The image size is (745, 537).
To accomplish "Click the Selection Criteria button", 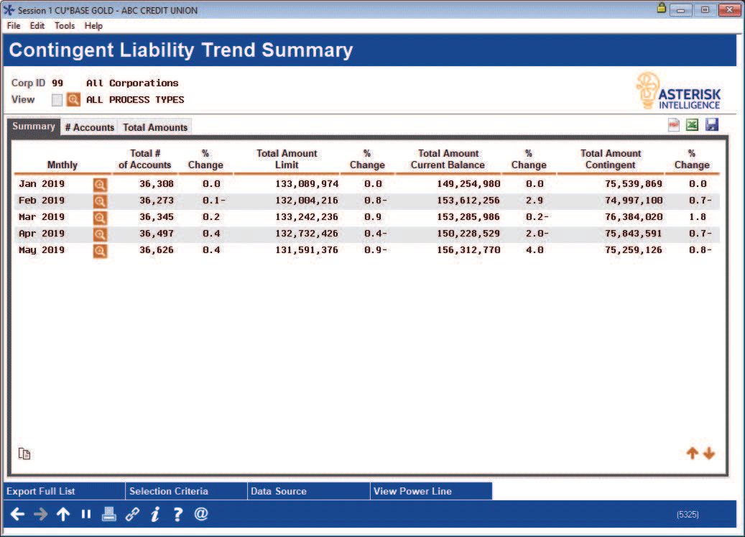I will coord(186,492).
